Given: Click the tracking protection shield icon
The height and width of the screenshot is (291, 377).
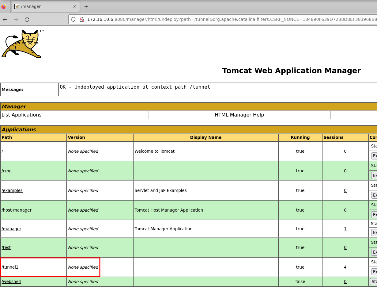Looking at the screenshot, I should (x=73, y=19).
